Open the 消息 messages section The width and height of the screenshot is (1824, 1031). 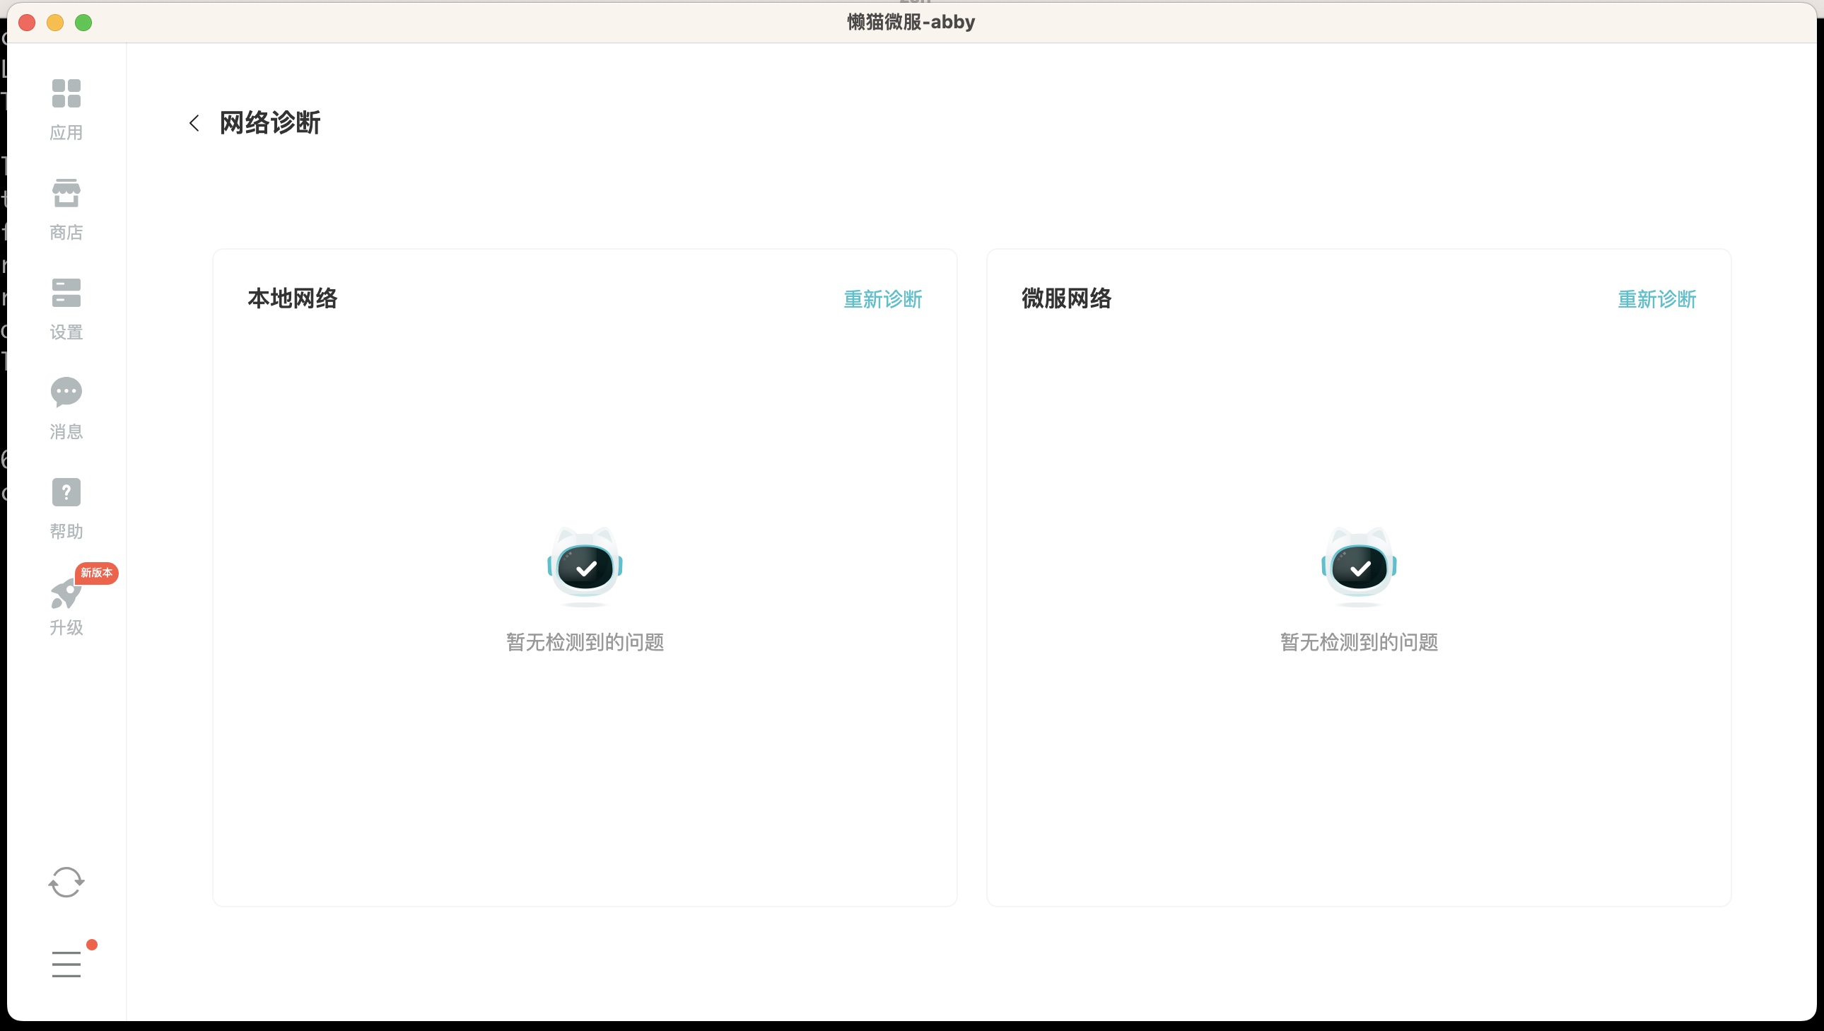pos(66,409)
